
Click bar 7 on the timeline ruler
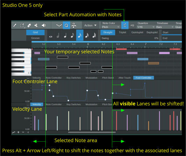[146, 44]
